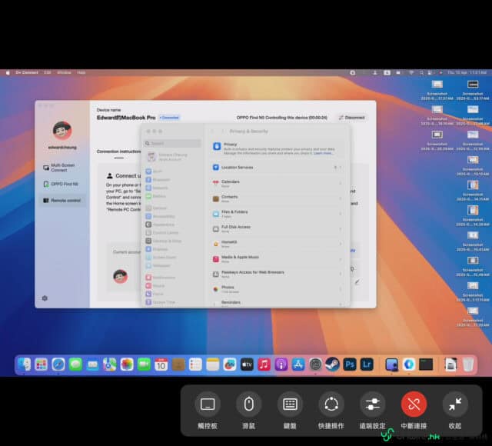Open Wi-Fi status in menu bar

[411, 72]
